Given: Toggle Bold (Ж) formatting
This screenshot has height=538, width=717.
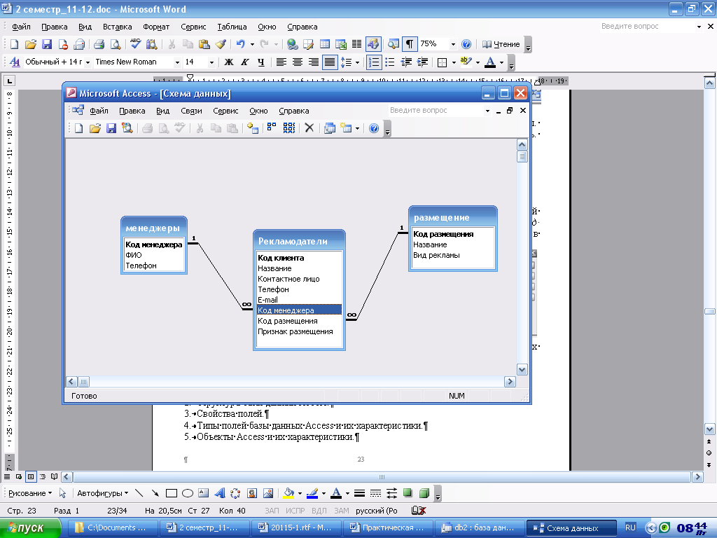Looking at the screenshot, I should pos(229,62).
